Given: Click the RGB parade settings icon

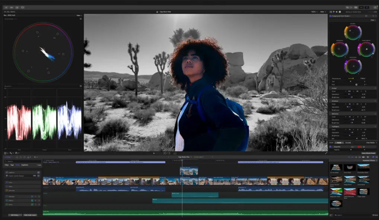Looking at the screenshot, I should (81, 86).
